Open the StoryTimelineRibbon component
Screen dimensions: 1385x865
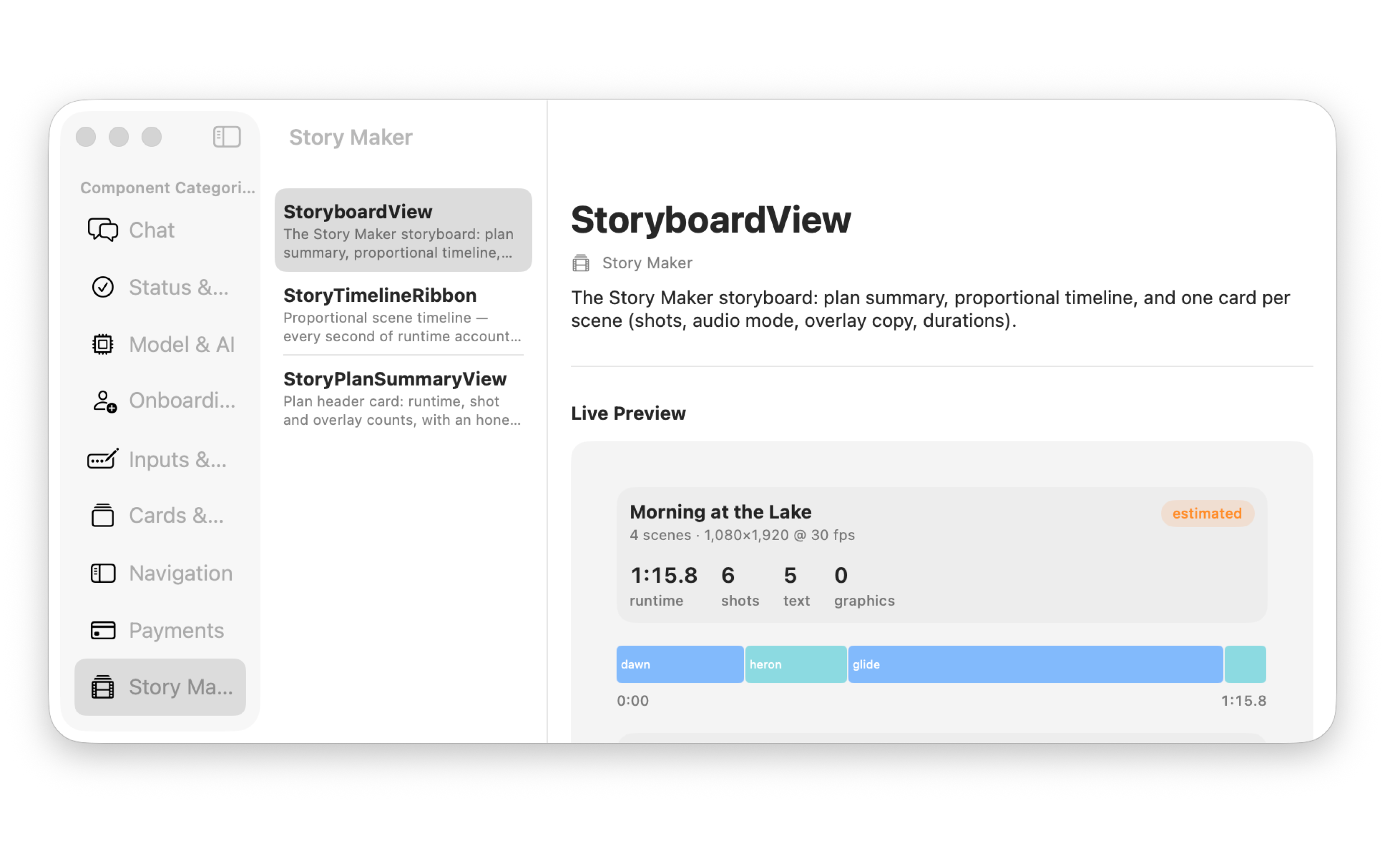tap(403, 313)
